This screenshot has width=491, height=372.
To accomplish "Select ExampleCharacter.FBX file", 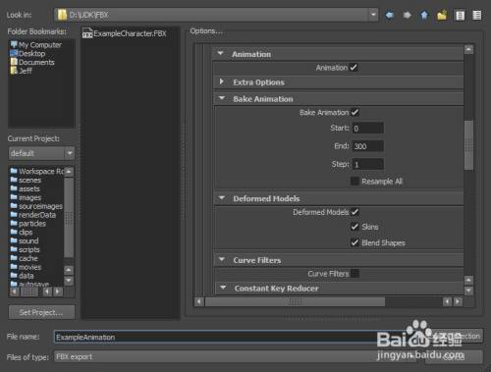I will click(125, 33).
